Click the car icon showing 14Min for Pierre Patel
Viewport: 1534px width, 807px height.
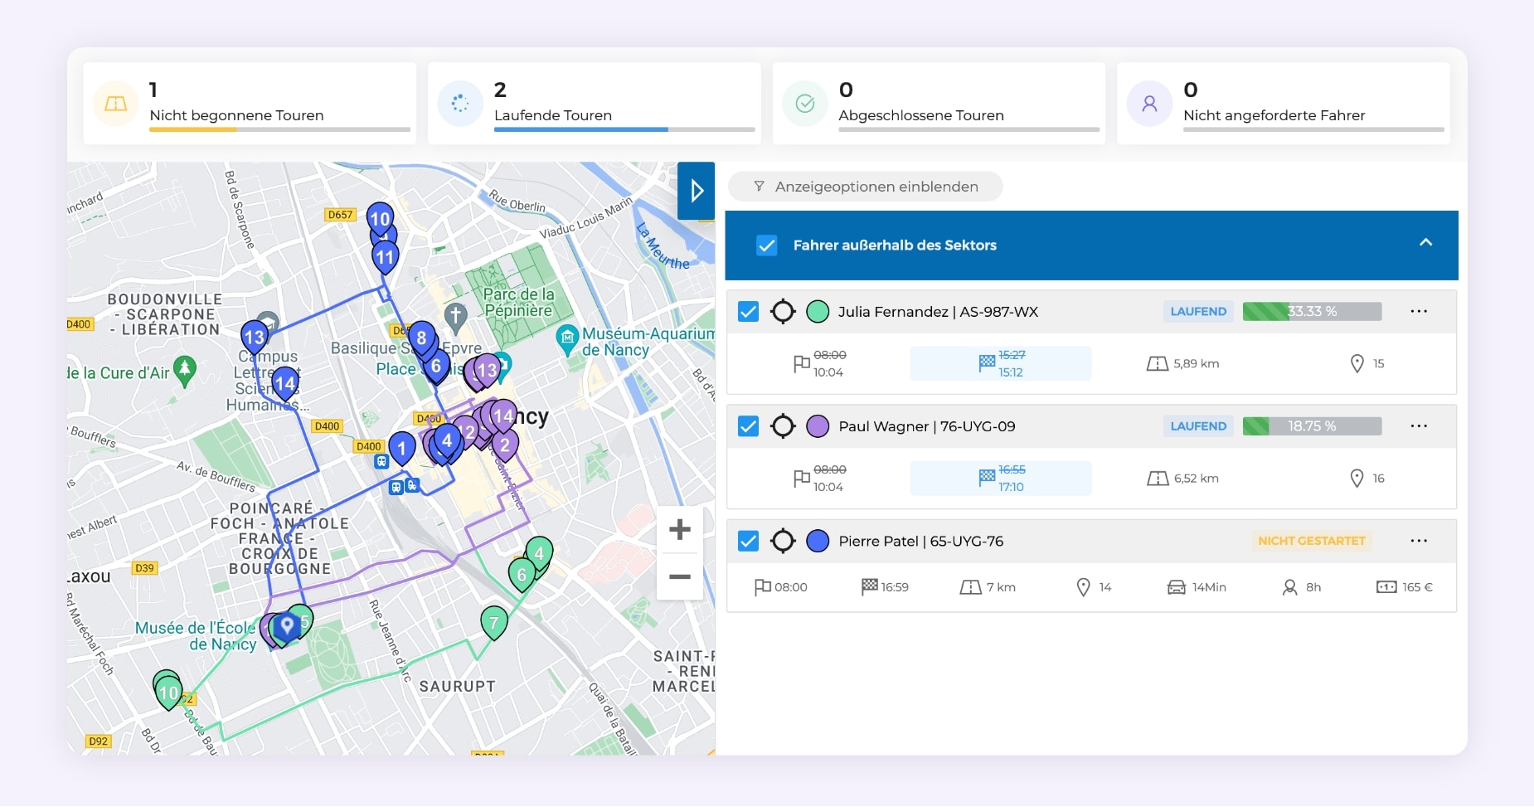1177,586
